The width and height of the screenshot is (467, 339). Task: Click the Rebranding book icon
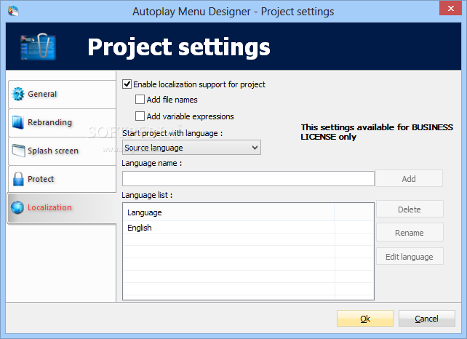18,122
